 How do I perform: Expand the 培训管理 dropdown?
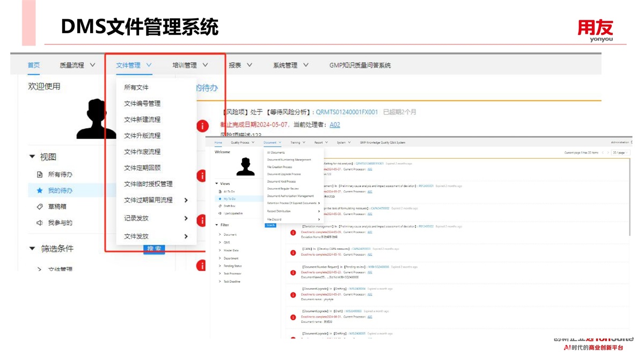[190, 65]
